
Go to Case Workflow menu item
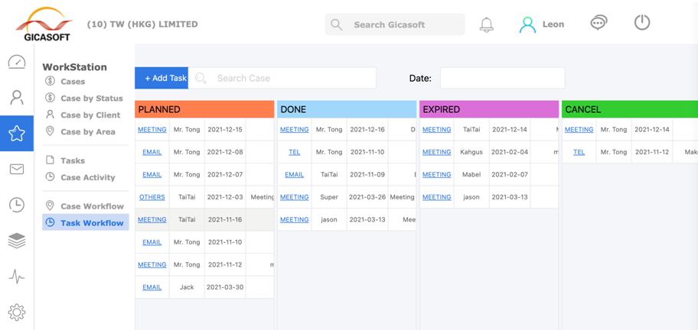coord(92,206)
